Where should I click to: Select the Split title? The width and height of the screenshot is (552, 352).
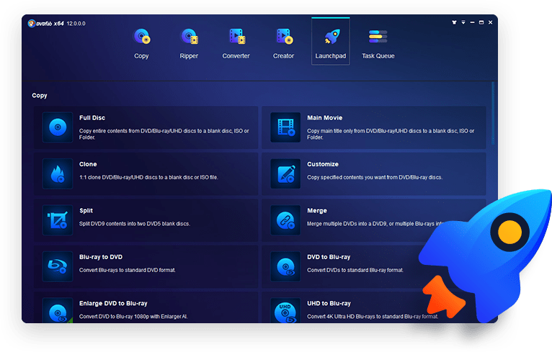click(x=86, y=211)
